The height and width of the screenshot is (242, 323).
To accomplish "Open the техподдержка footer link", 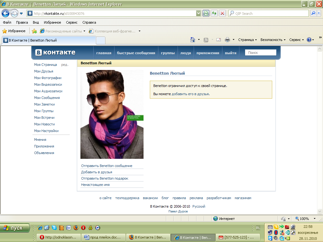I will [127, 198].
